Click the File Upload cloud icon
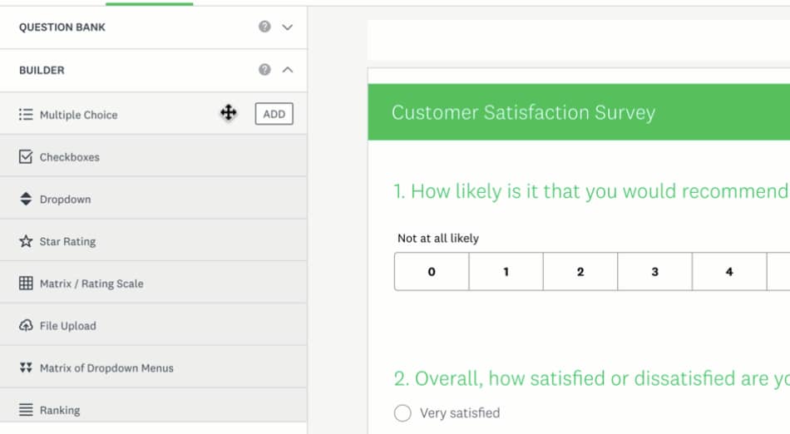 click(x=26, y=326)
